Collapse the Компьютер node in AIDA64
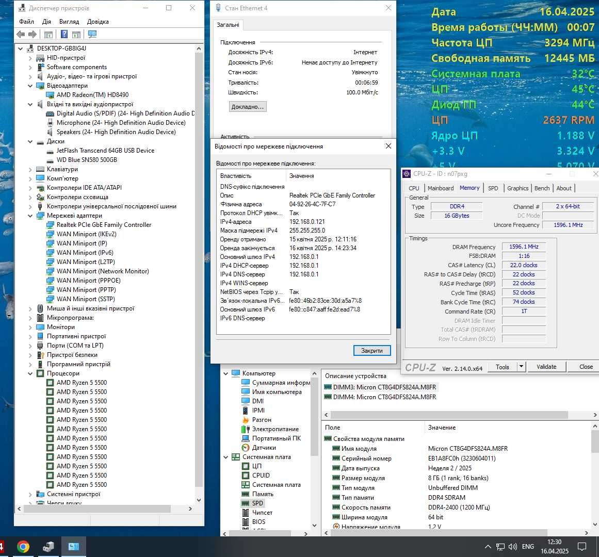The image size is (599, 557). coord(226,373)
